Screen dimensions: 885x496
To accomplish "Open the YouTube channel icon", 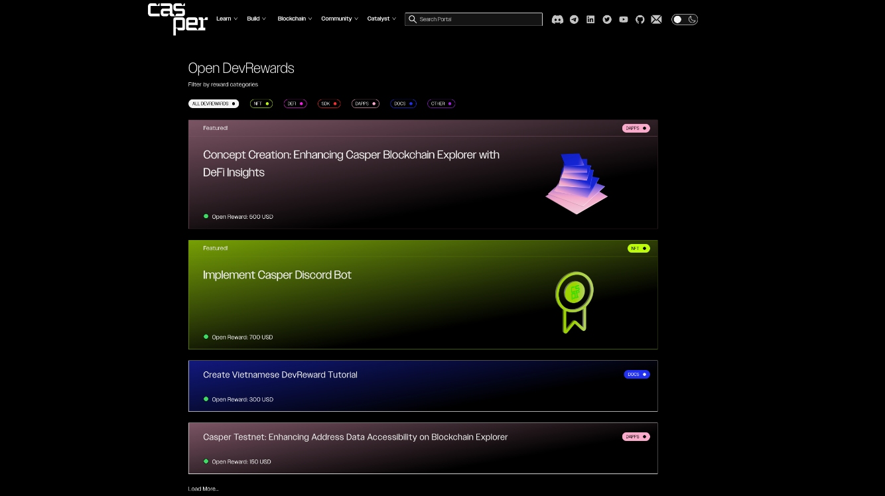I will tap(624, 19).
